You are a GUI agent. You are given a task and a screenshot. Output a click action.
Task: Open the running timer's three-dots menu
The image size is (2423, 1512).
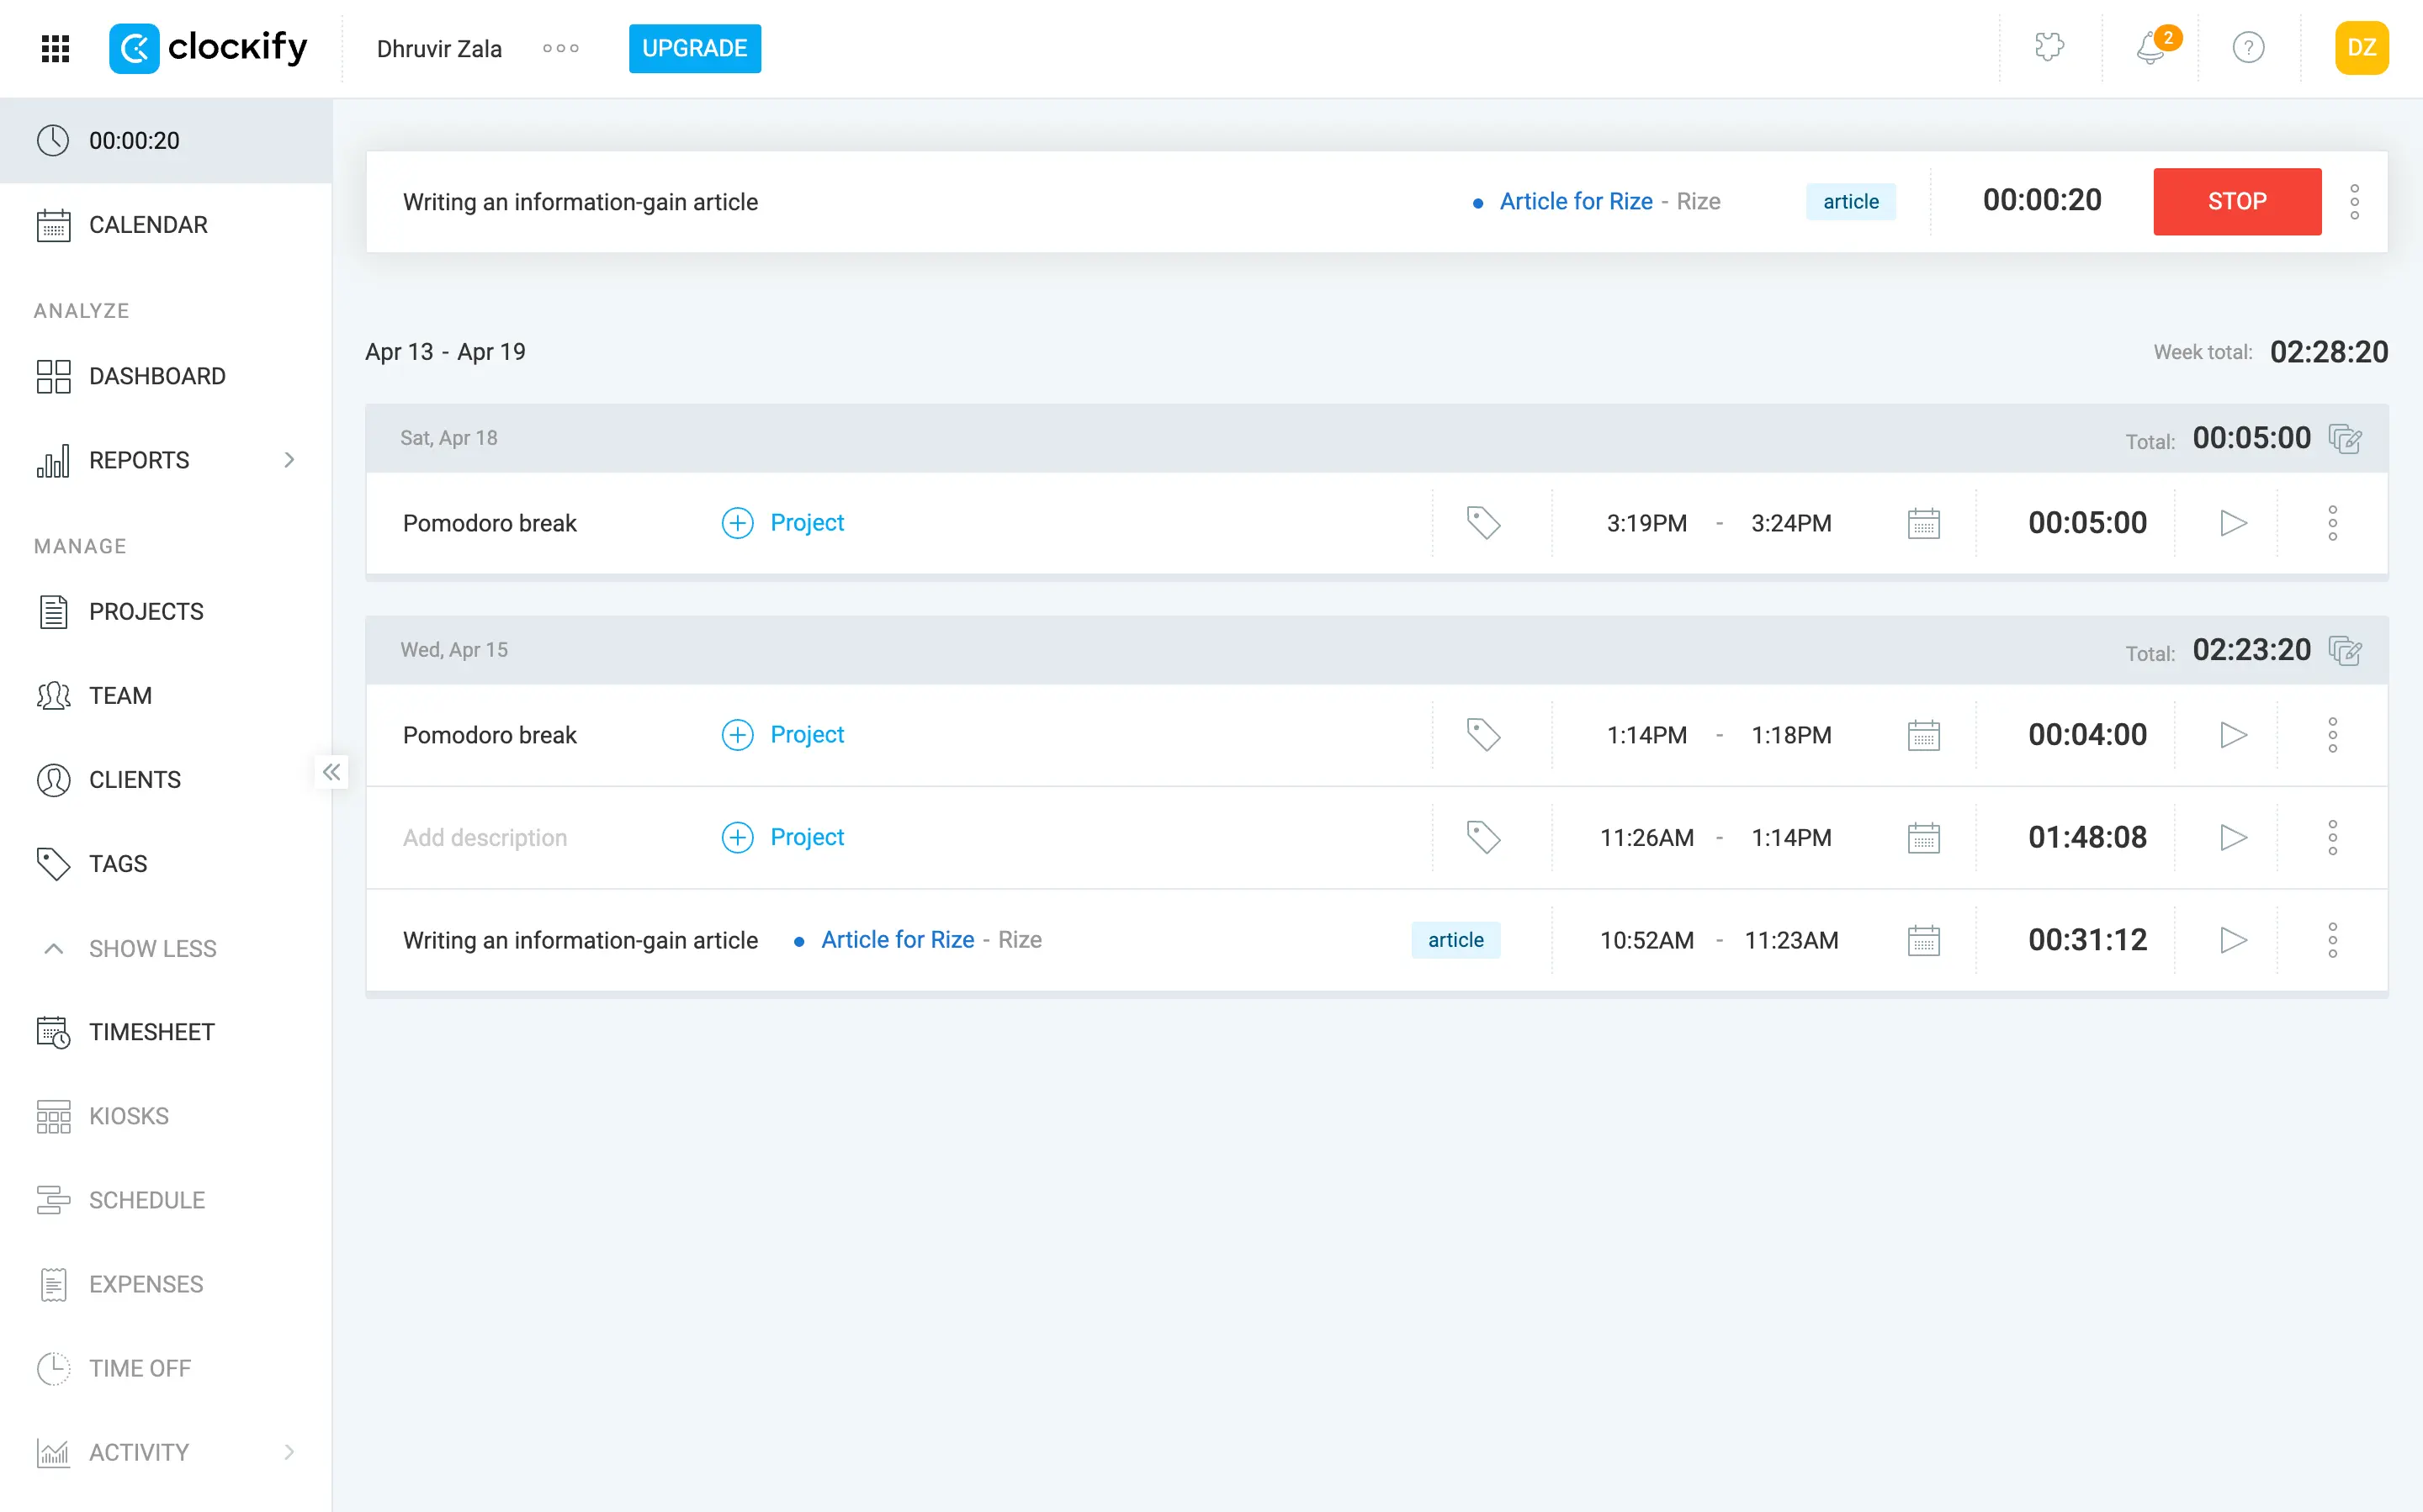[2355, 201]
